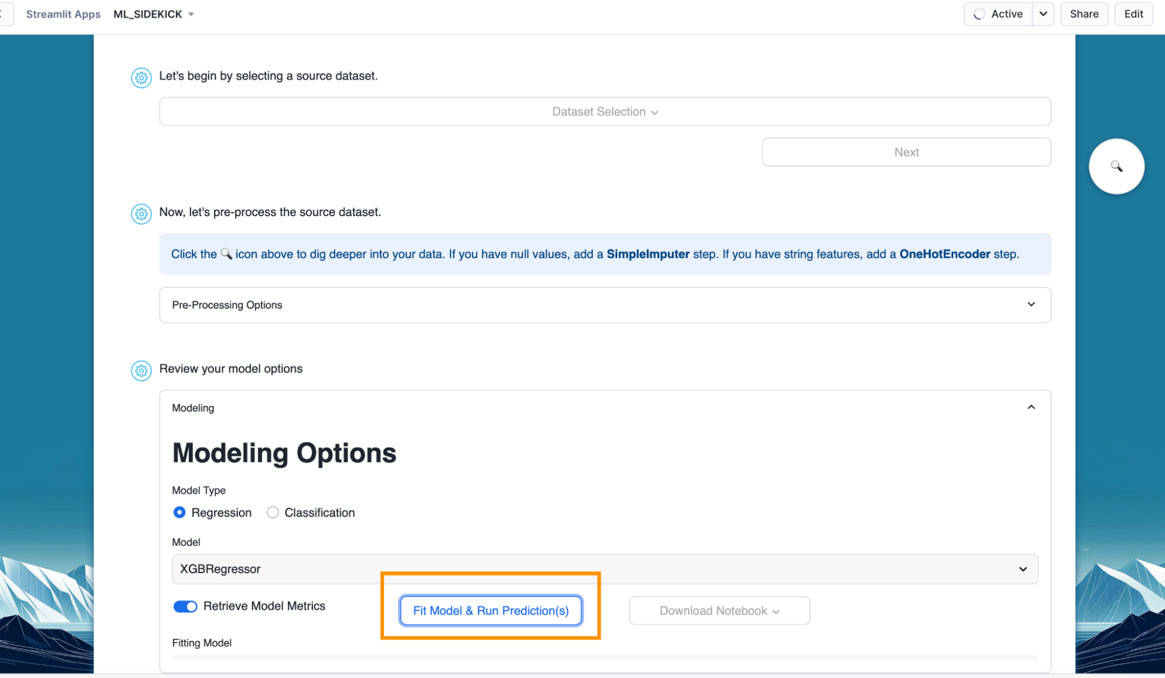This screenshot has height=678, width=1165.
Task: Click the caret next to Active button
Action: coord(1043,14)
